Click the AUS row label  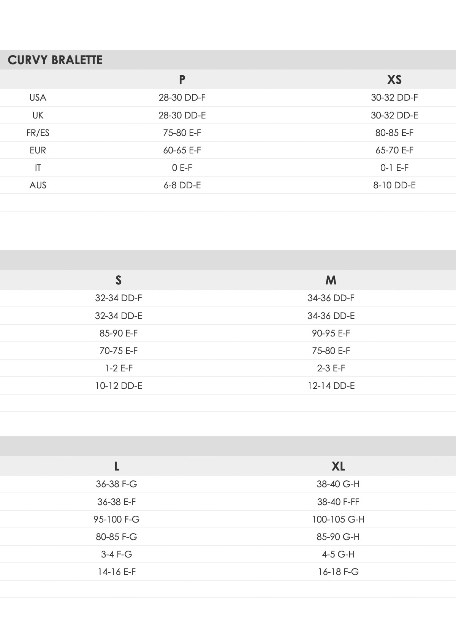click(38, 185)
